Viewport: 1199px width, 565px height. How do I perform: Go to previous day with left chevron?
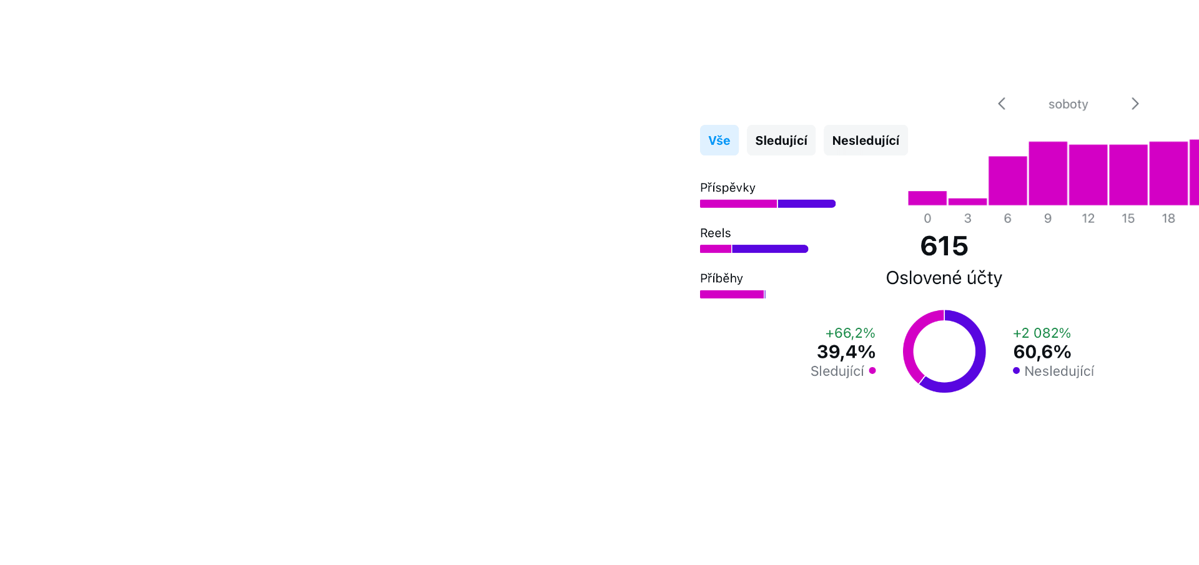pyautogui.click(x=1002, y=104)
